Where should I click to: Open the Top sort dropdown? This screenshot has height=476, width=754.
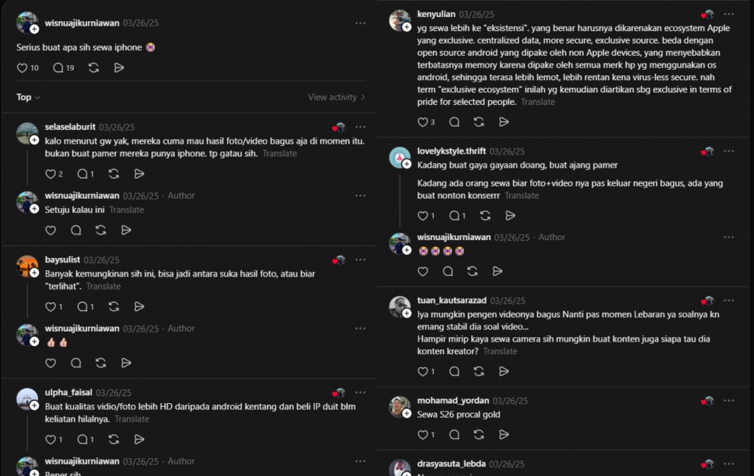tap(28, 97)
